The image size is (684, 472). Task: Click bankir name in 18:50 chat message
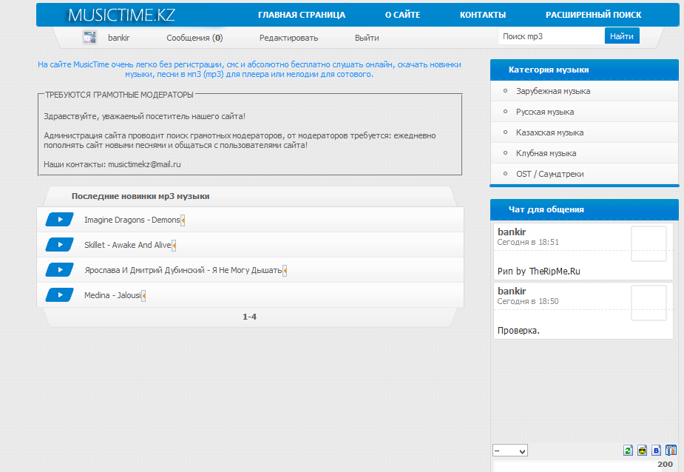[512, 291]
